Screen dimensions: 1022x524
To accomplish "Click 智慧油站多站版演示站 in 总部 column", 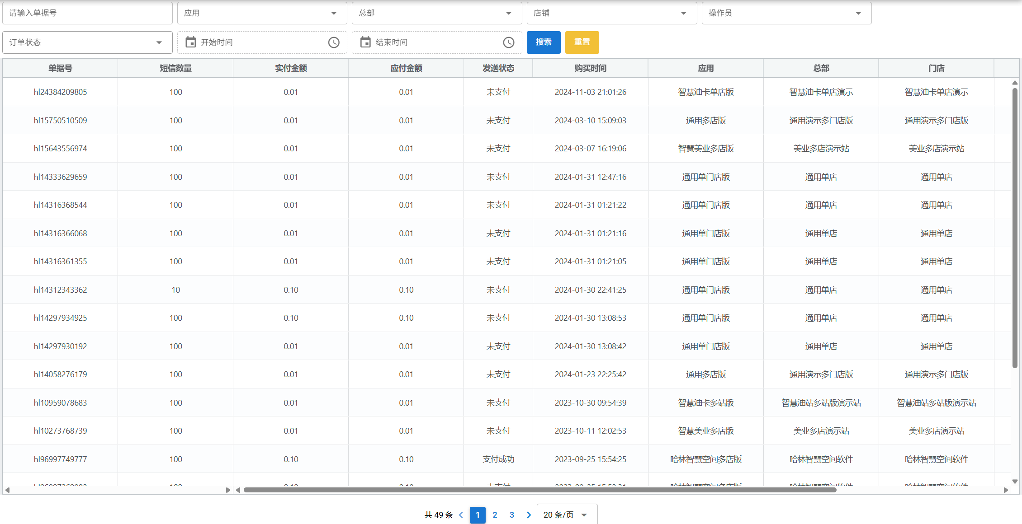I will click(x=821, y=403).
